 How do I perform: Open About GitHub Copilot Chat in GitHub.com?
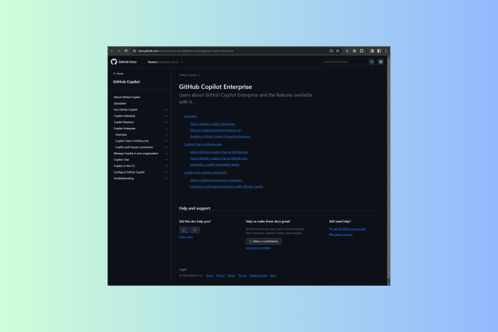click(x=219, y=152)
